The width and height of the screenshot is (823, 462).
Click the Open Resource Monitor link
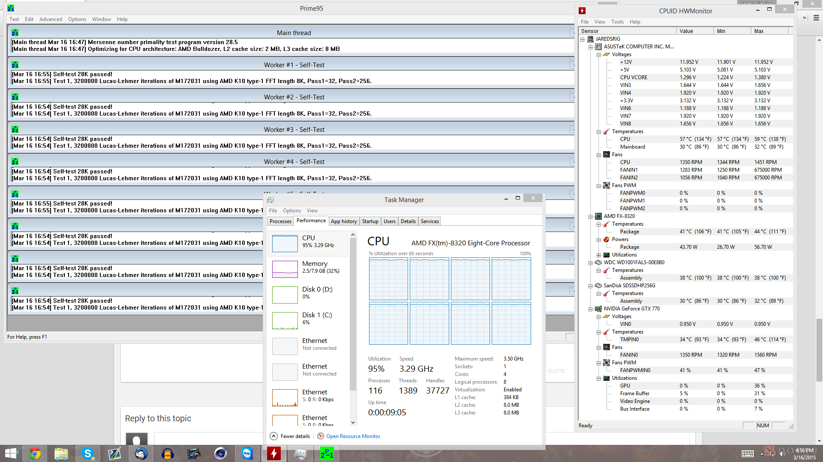[x=353, y=436]
